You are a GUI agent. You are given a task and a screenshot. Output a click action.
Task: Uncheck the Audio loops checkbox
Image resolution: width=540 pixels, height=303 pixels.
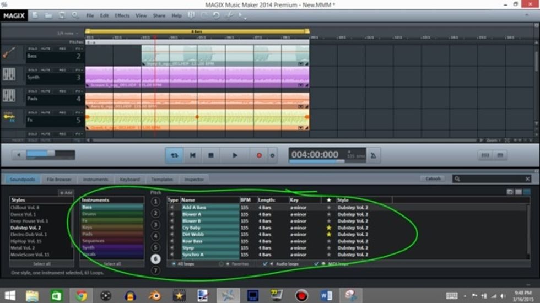pos(265,264)
